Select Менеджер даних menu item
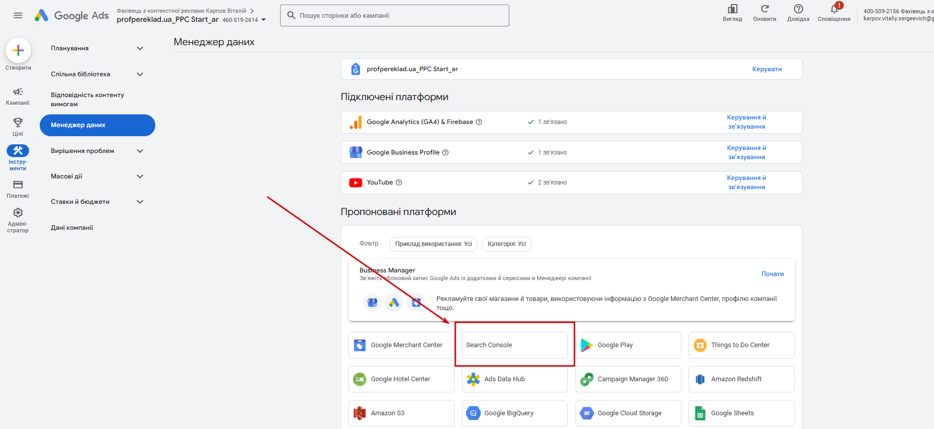The image size is (934, 429). coord(97,125)
